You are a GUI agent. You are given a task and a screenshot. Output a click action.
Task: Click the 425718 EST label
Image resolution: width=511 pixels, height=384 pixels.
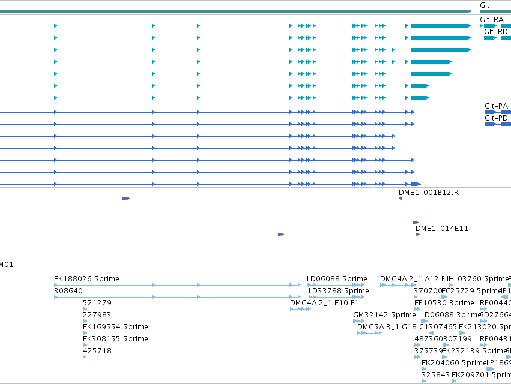[97, 351]
